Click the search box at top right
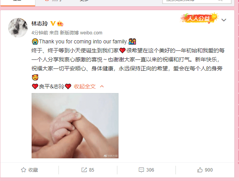 tap(197, 1)
